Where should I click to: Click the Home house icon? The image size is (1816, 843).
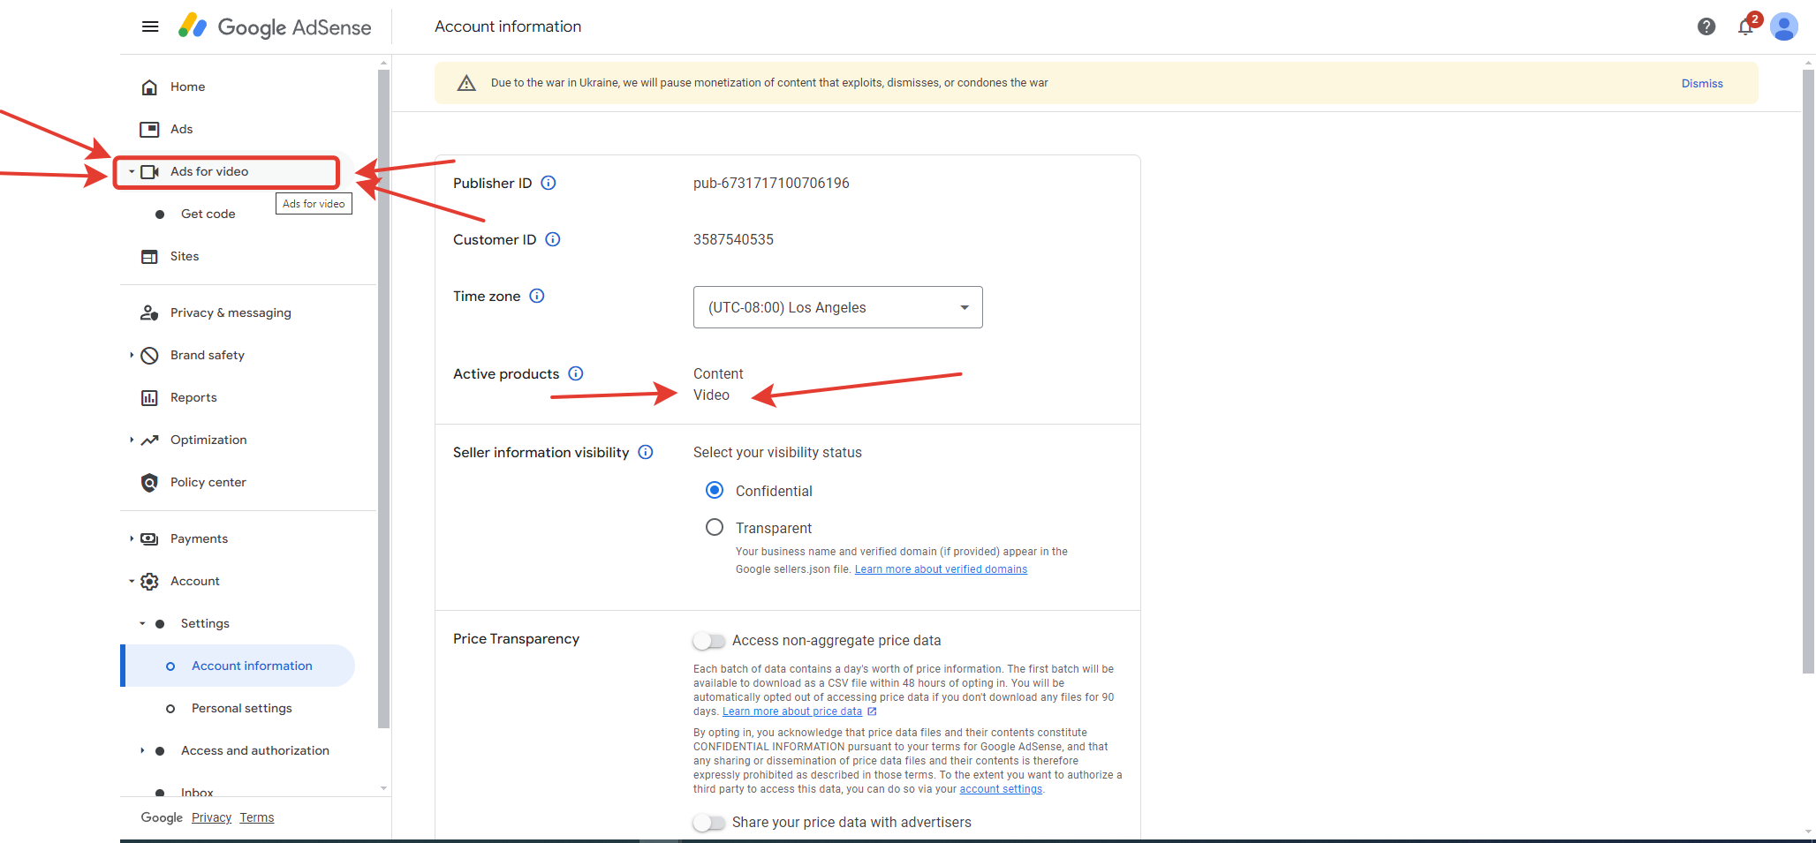[x=149, y=87]
